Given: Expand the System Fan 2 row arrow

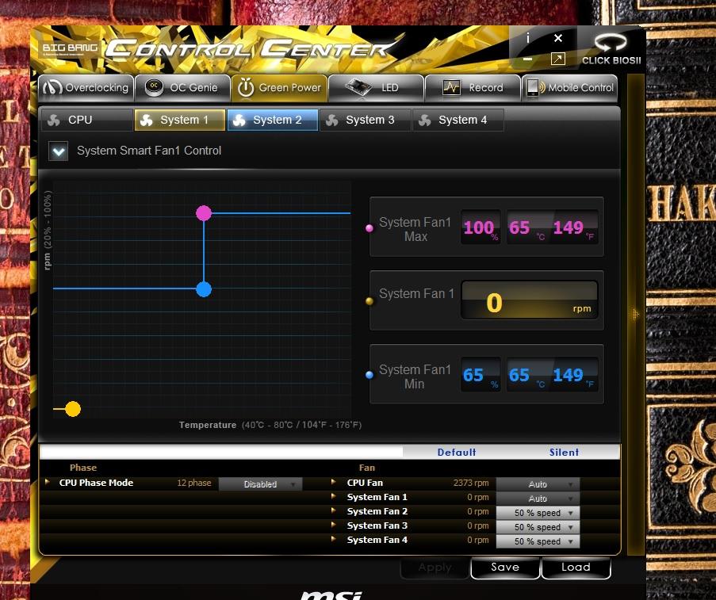Looking at the screenshot, I should [x=333, y=510].
